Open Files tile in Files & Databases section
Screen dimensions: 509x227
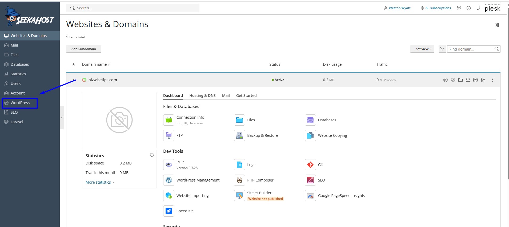(245, 120)
